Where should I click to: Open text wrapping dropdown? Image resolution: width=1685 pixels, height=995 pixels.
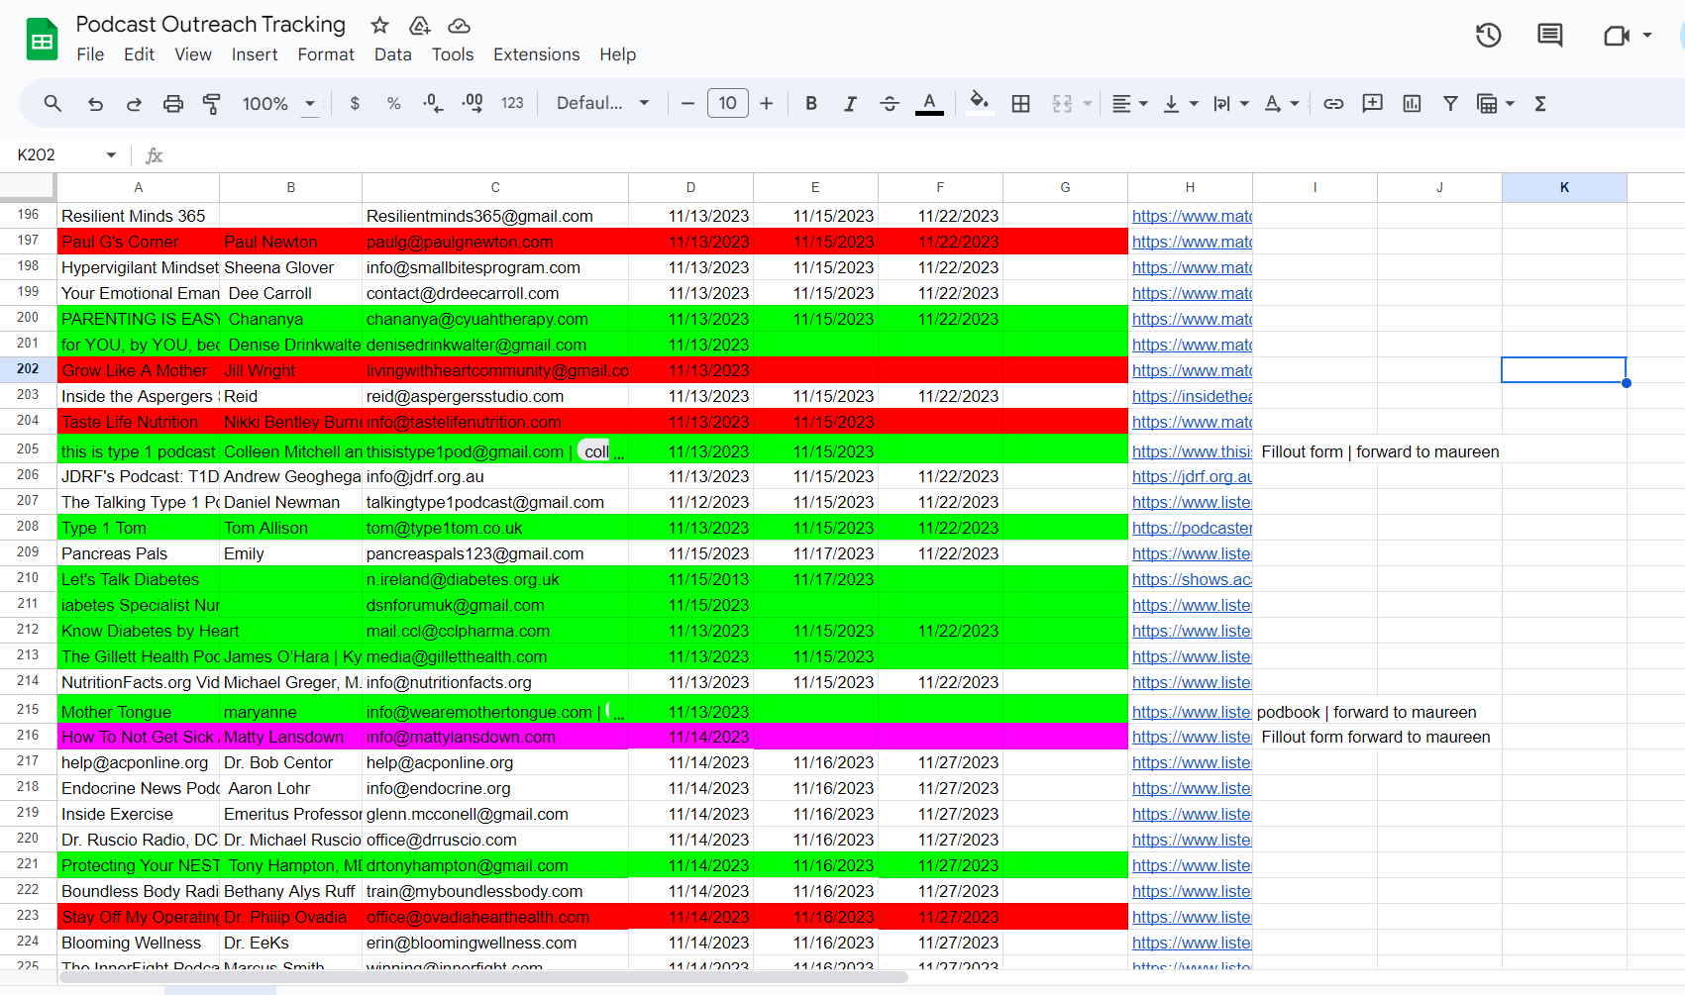pyautogui.click(x=1231, y=103)
